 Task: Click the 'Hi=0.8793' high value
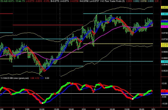(84, 1)
